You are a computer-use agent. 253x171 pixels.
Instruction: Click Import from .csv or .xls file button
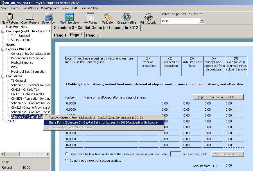click(x=218, y=97)
